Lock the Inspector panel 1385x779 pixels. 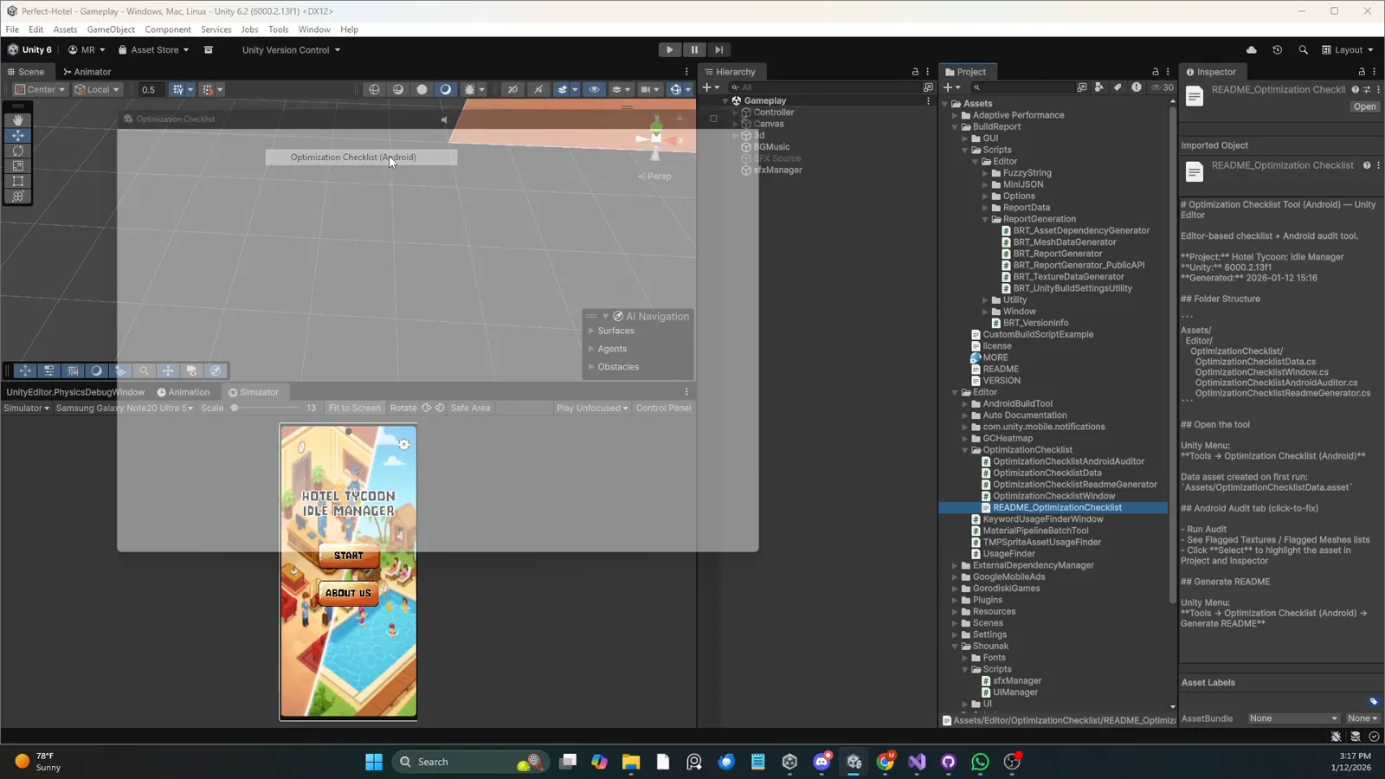click(1362, 72)
